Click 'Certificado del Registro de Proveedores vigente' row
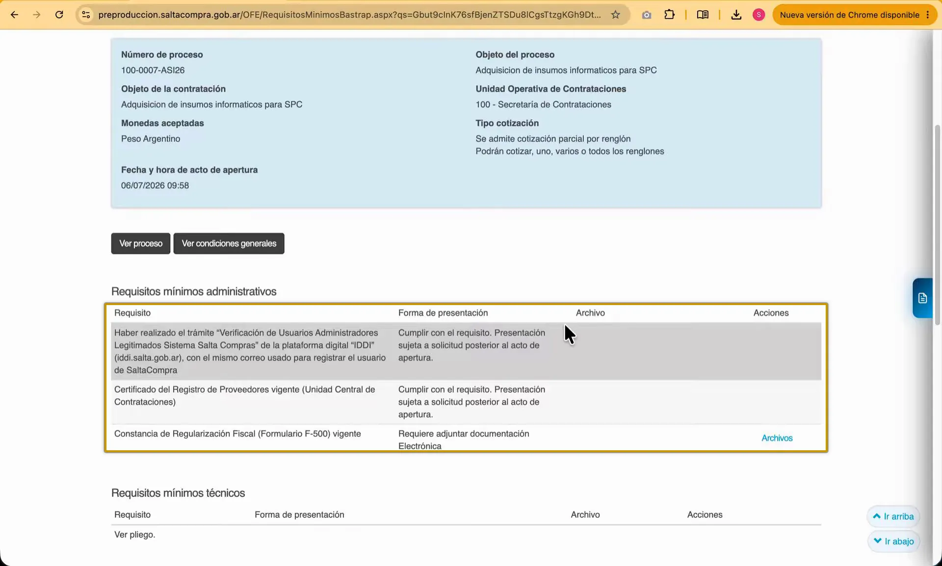Viewport: 942px width, 566px height. point(466,402)
